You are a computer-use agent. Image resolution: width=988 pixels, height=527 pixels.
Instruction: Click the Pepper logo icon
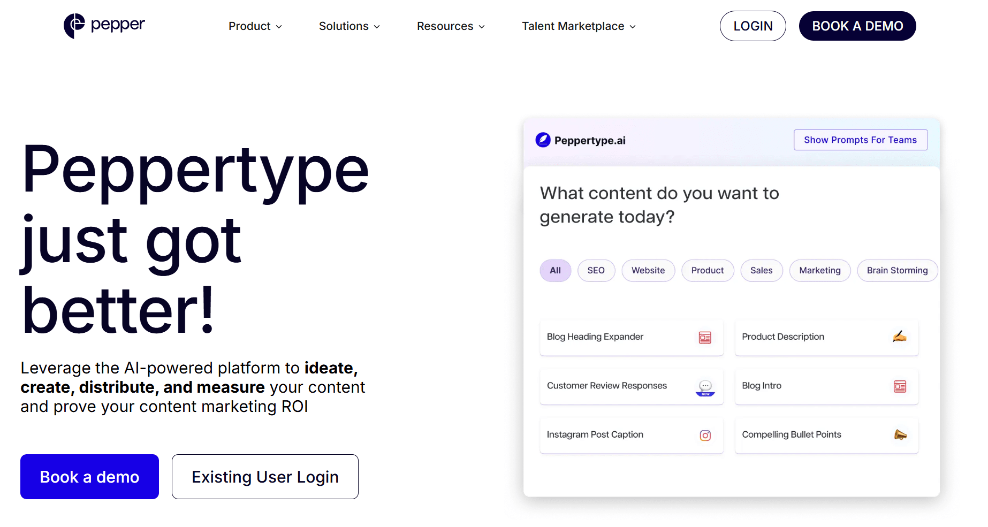click(x=74, y=26)
